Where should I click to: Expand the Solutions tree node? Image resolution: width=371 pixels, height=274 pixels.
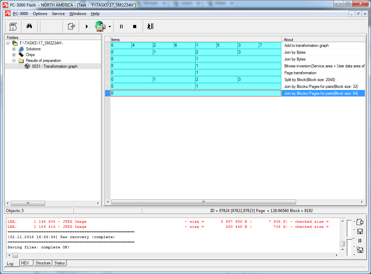coord(14,49)
